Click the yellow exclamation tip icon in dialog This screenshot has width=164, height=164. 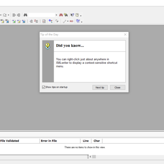(48, 46)
